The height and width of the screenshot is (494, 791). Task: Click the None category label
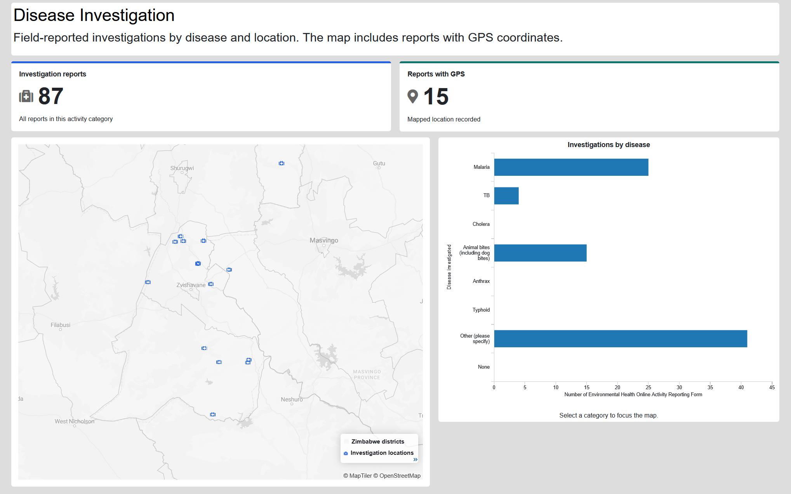pyautogui.click(x=483, y=367)
